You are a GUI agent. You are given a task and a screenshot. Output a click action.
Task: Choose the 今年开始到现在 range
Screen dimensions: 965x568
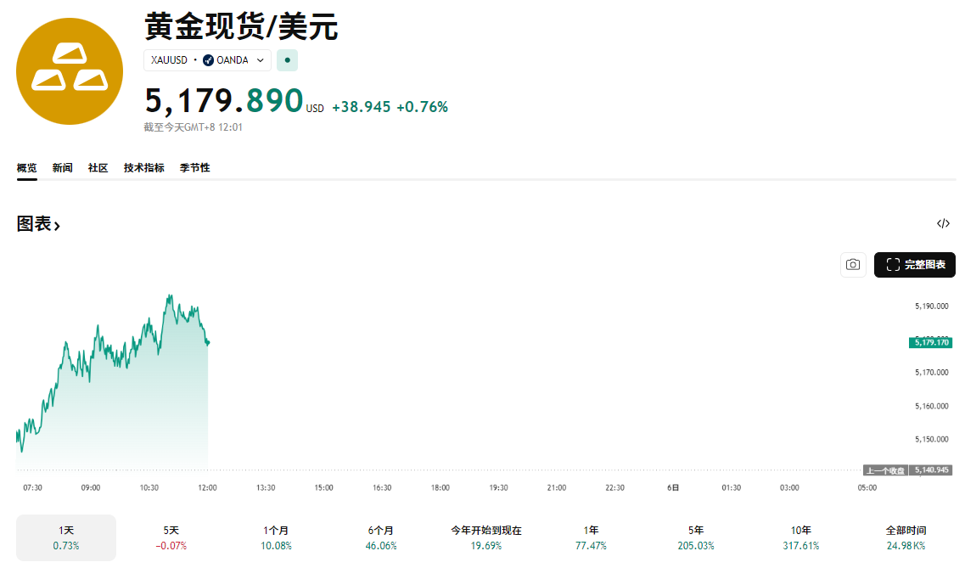coord(485,537)
